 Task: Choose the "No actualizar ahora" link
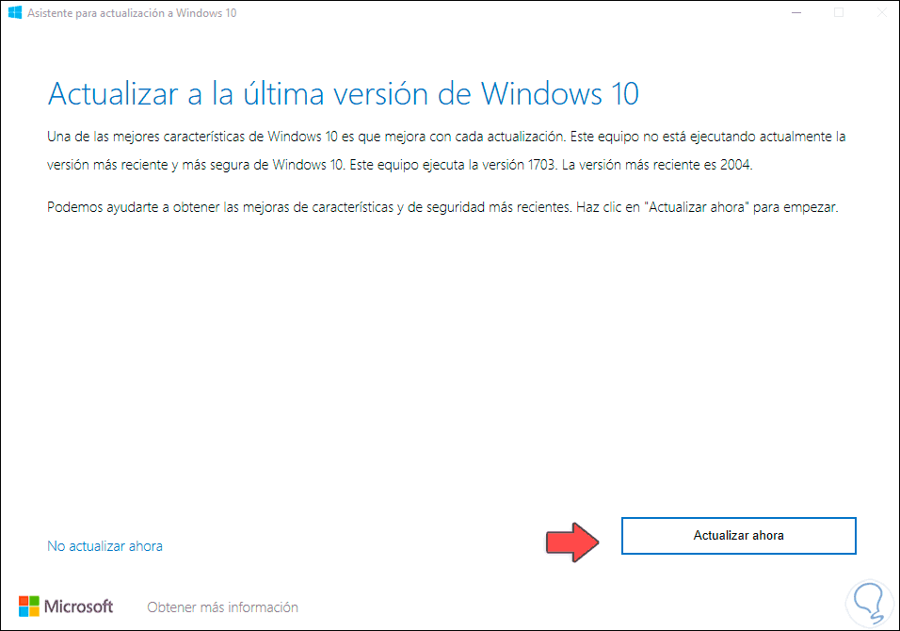click(x=104, y=546)
